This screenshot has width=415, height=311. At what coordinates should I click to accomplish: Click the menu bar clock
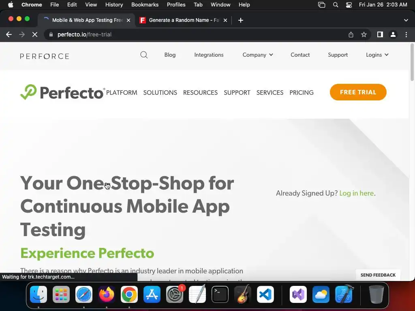coord(383,5)
